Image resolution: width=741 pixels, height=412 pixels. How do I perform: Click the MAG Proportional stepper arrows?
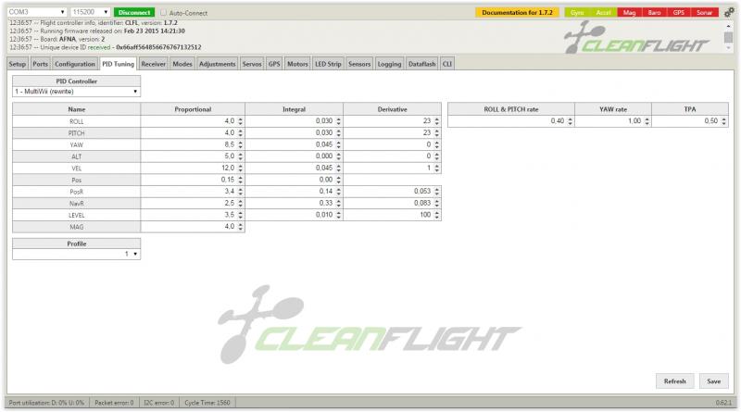241,227
